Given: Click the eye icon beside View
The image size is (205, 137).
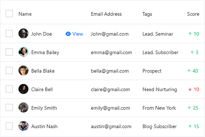Looking at the screenshot, I should 68,34.
